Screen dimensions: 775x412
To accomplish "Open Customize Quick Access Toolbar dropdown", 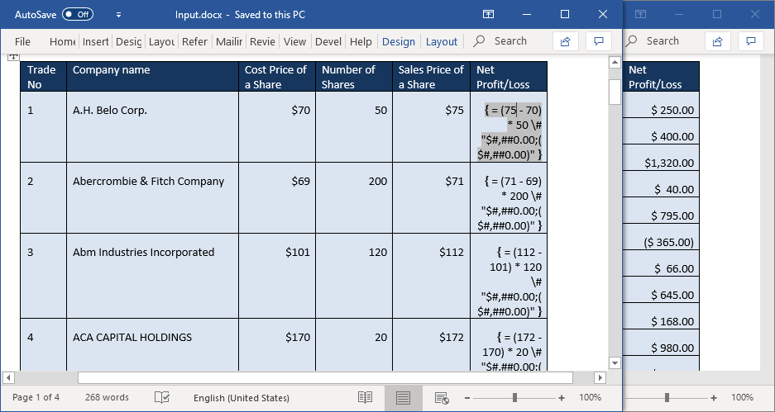I will (118, 15).
